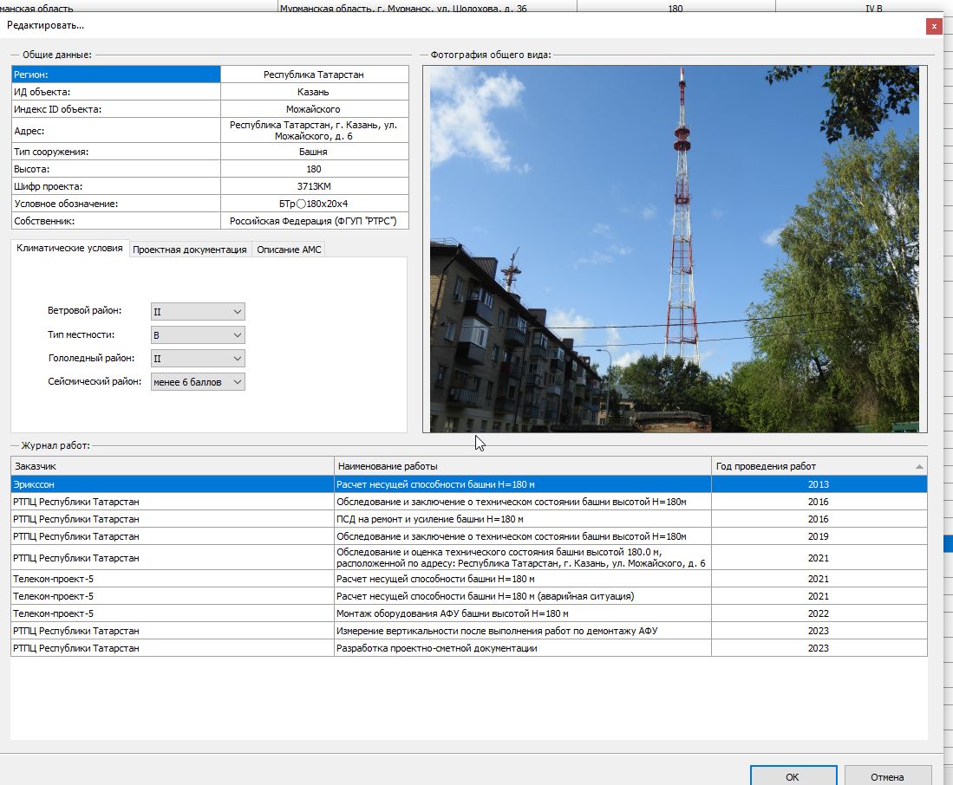Select the 2019 year cell
The width and height of the screenshot is (953, 785).
[x=819, y=536]
